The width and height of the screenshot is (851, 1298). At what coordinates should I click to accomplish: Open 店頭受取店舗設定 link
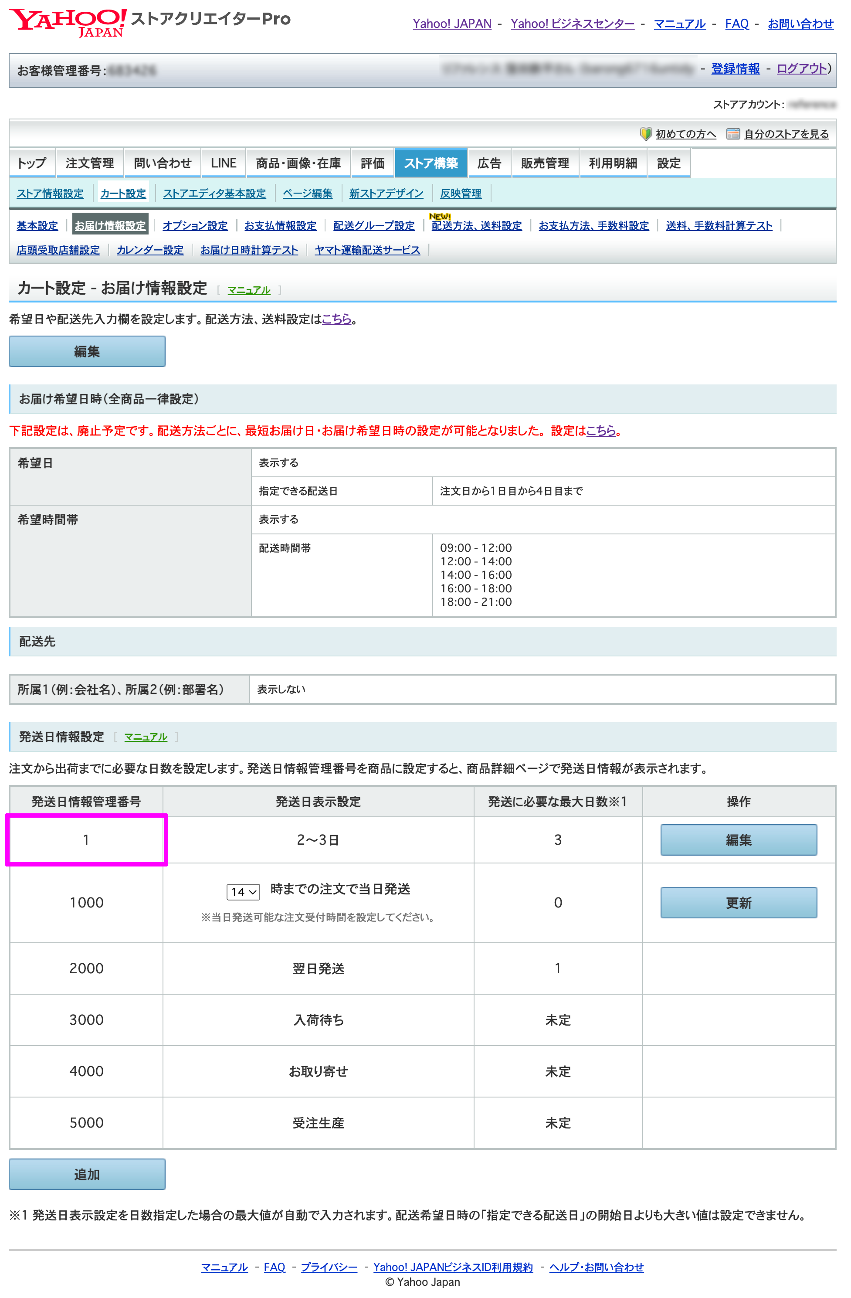coord(58,250)
